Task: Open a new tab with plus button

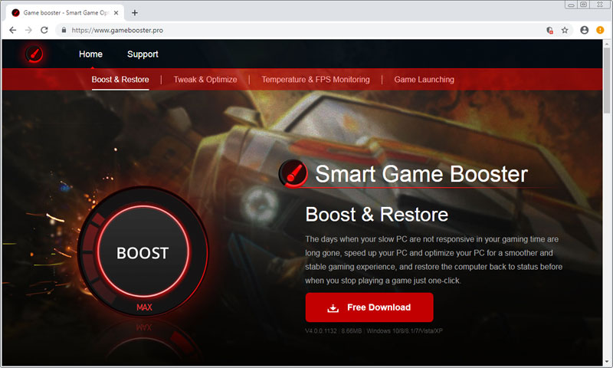Action: click(x=135, y=12)
